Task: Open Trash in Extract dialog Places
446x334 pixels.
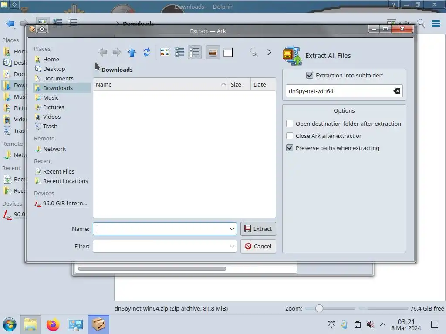Action: (x=61, y=127)
